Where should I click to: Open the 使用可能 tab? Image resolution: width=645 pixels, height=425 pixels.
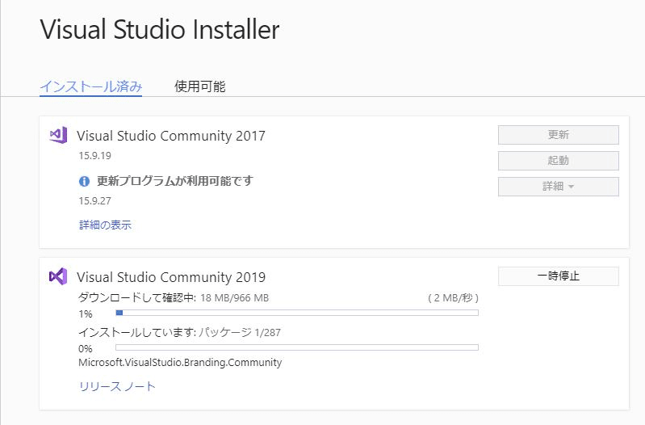(x=200, y=86)
